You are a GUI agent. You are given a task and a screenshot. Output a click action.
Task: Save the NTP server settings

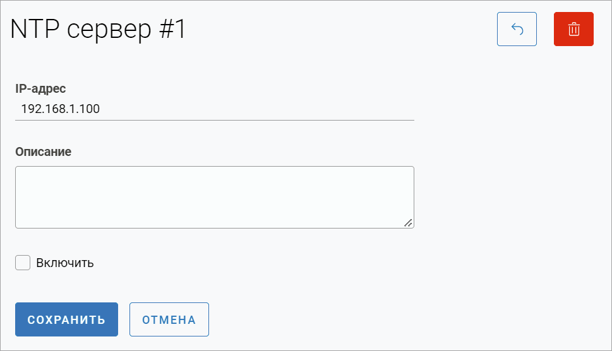click(x=66, y=319)
